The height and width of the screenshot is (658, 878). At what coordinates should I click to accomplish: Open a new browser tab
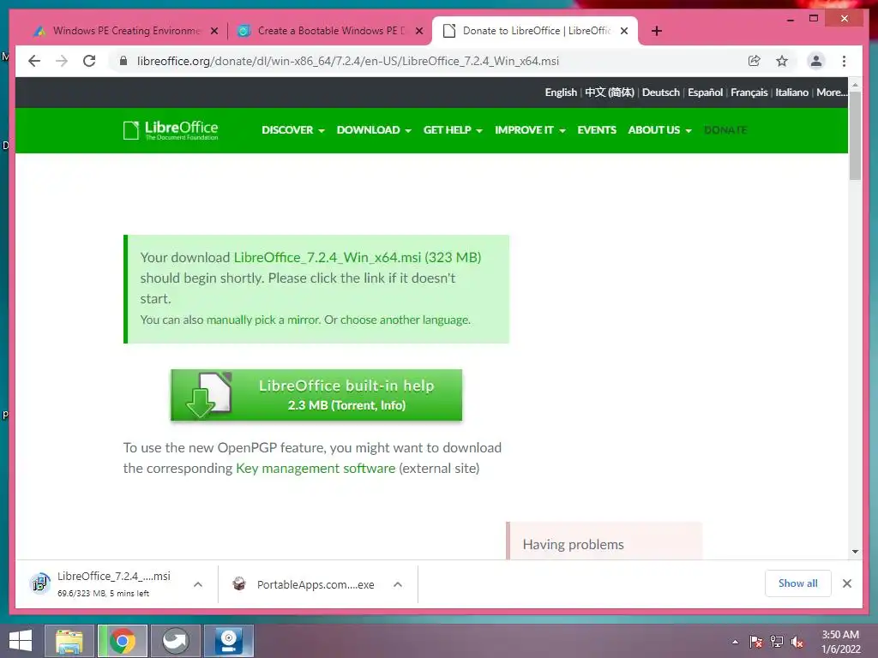[657, 31]
